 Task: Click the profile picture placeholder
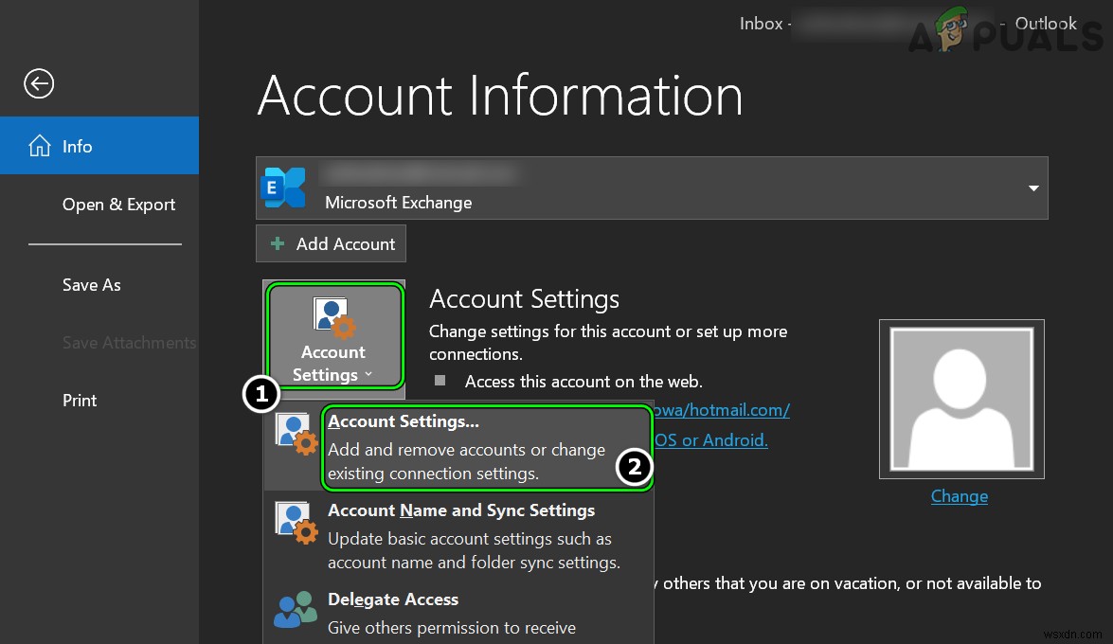(x=961, y=398)
